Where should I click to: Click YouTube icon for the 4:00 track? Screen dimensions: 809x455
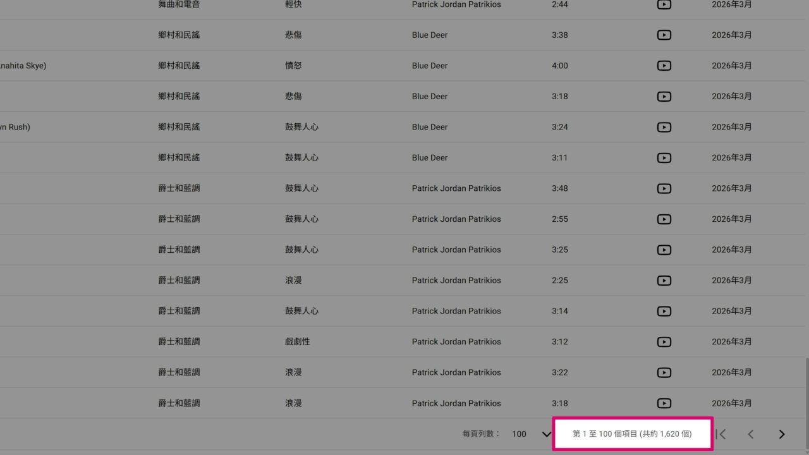[x=664, y=66]
